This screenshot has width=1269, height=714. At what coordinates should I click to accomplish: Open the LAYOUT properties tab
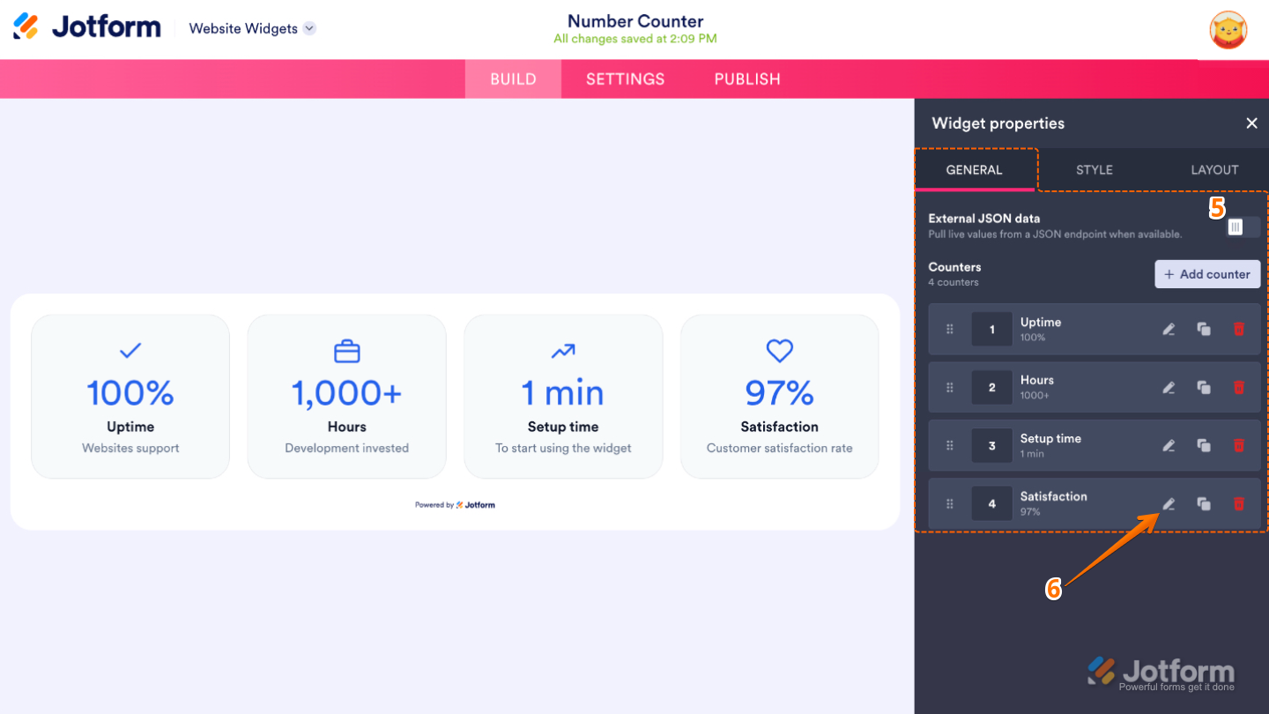pos(1214,170)
